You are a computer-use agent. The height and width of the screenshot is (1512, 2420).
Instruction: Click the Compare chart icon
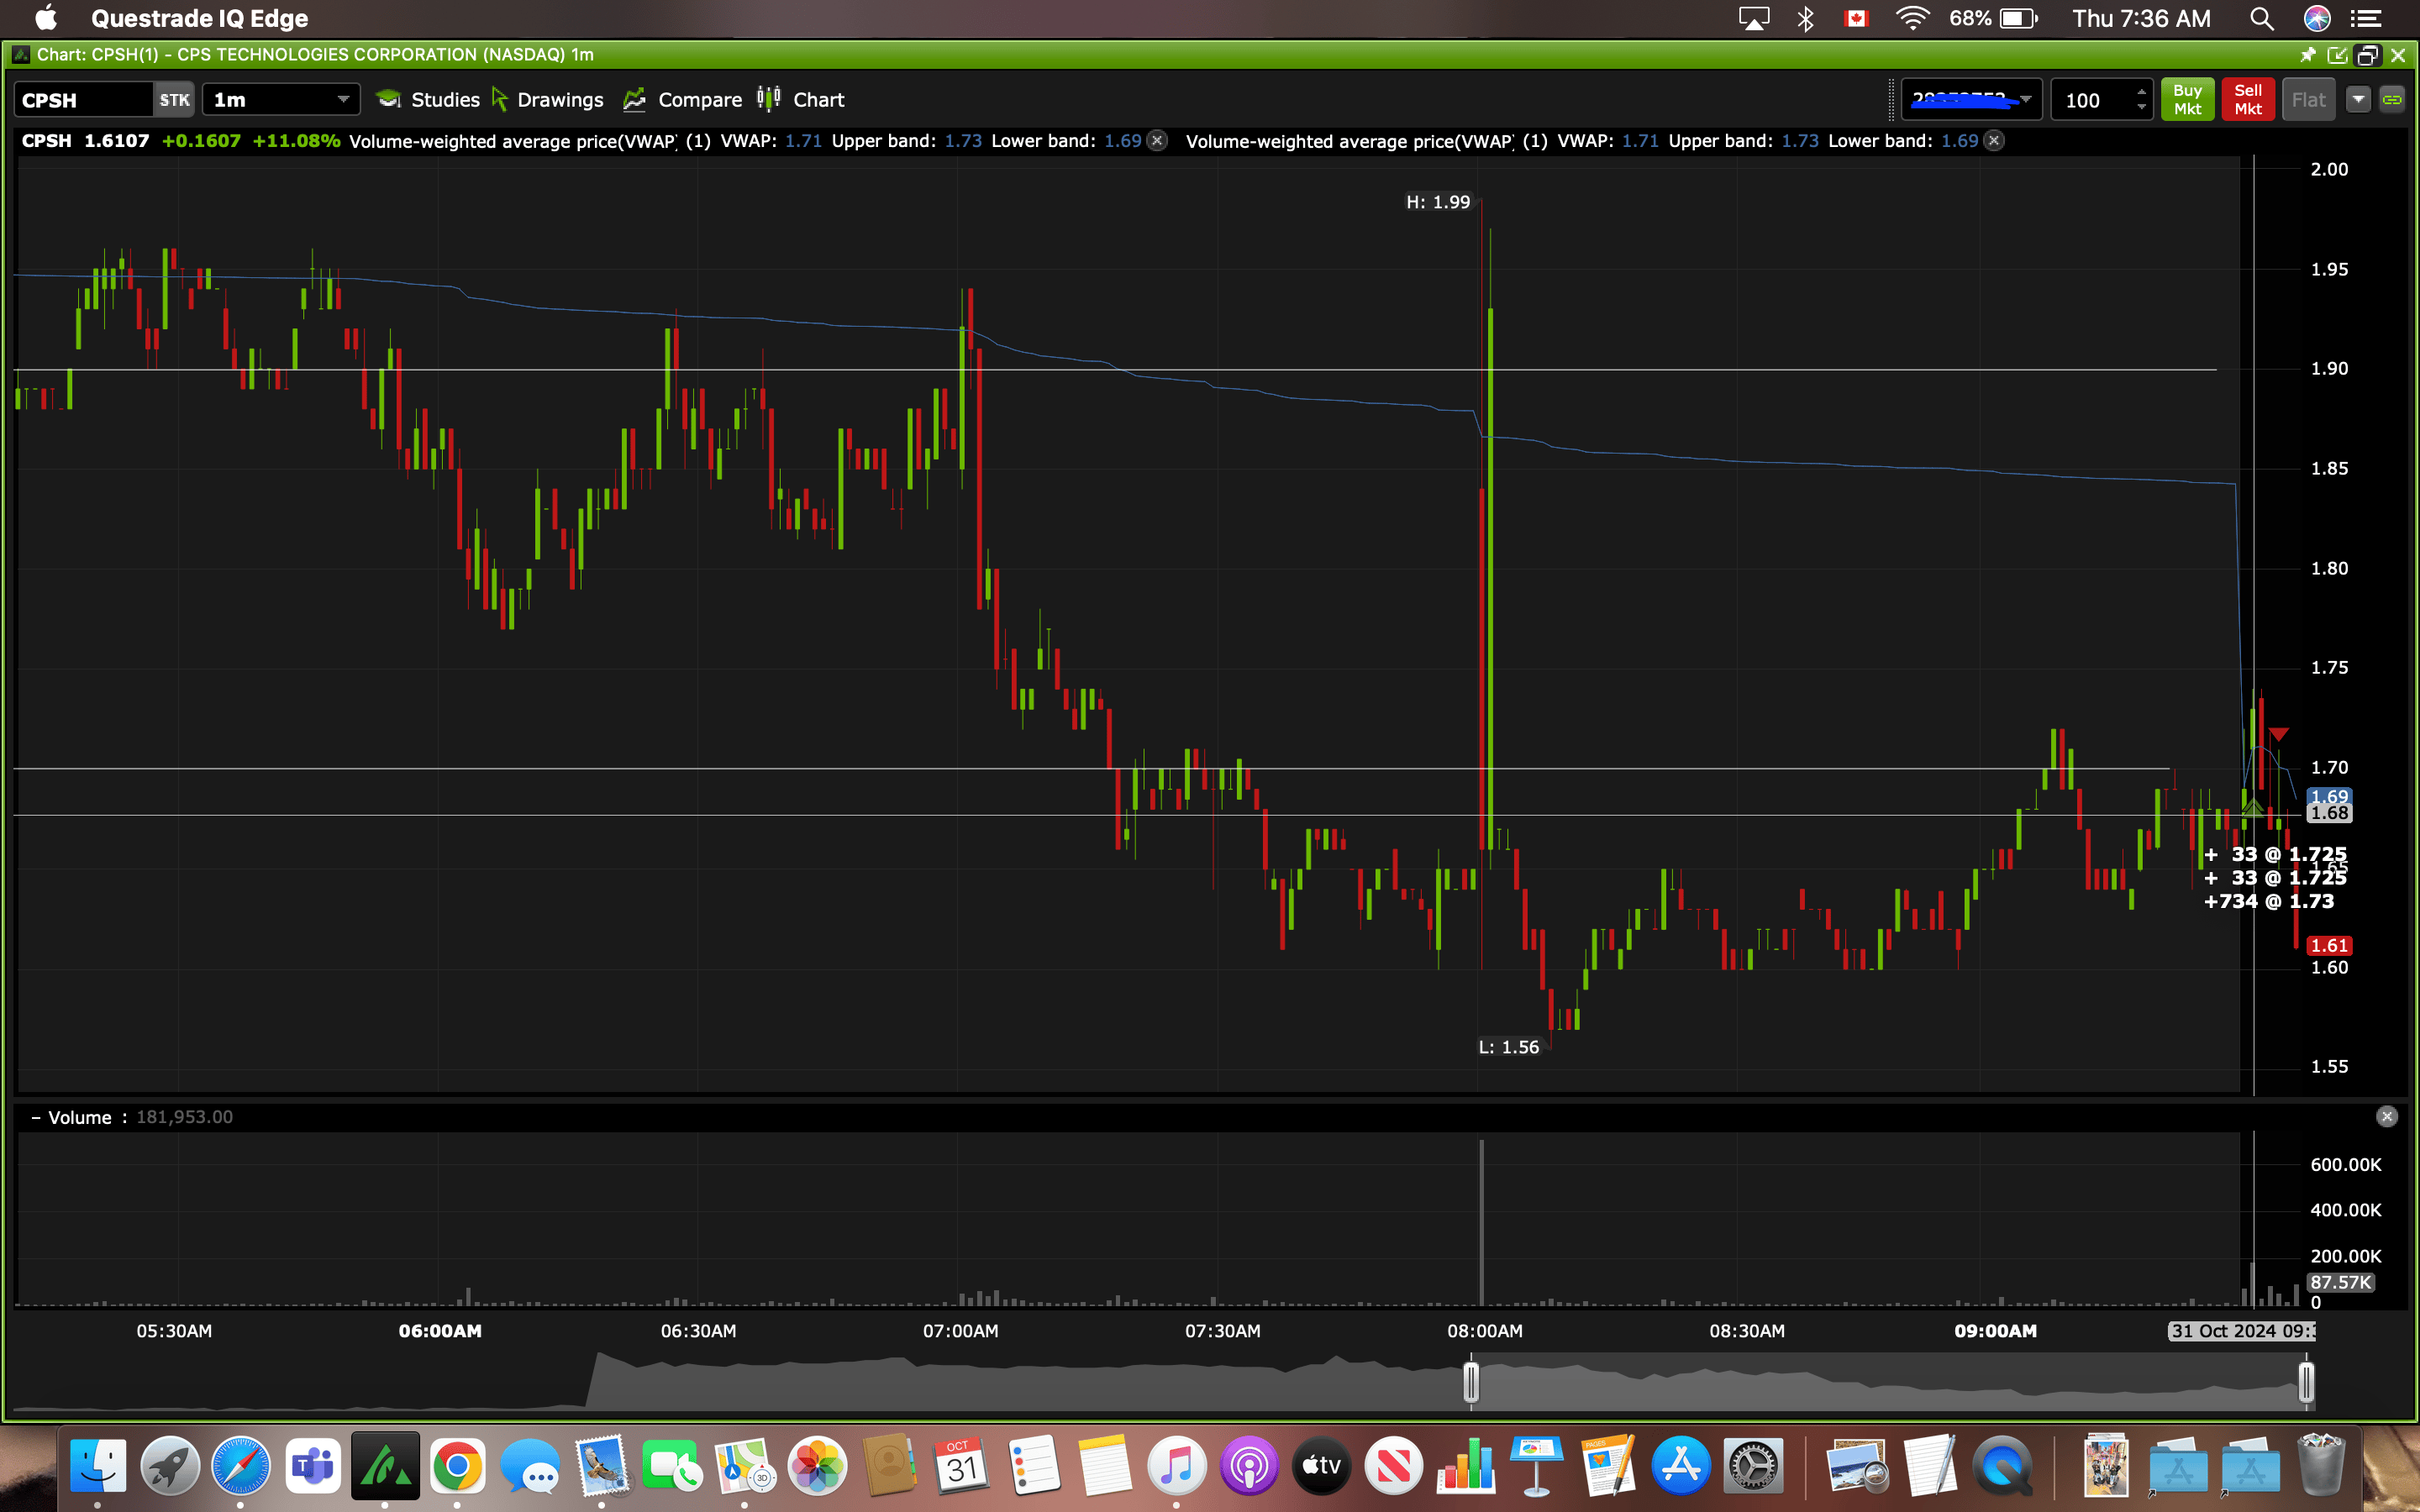(x=634, y=99)
